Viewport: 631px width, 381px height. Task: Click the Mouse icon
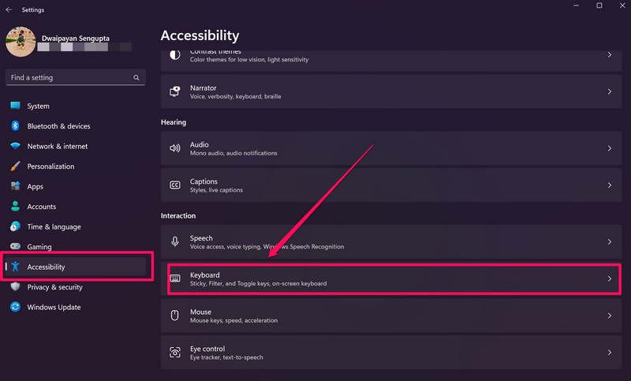click(175, 316)
